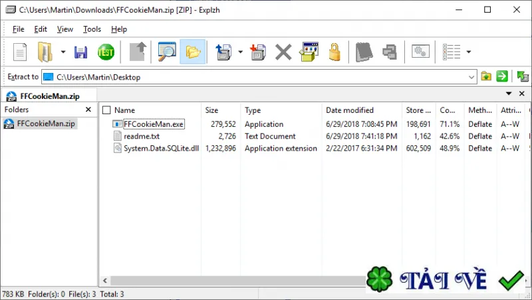This screenshot has height=300, width=532.
Task: Select the readme.txt file
Action: tap(142, 136)
